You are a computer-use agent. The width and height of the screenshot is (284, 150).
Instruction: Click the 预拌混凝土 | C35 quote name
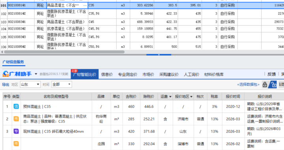37,107
